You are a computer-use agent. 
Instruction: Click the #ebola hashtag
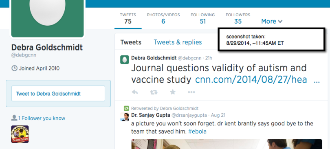pyautogui.click(x=197, y=131)
